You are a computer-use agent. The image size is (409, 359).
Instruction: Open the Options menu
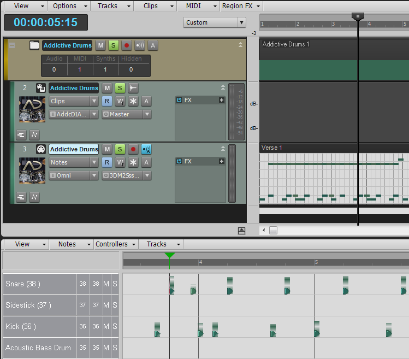click(69, 6)
